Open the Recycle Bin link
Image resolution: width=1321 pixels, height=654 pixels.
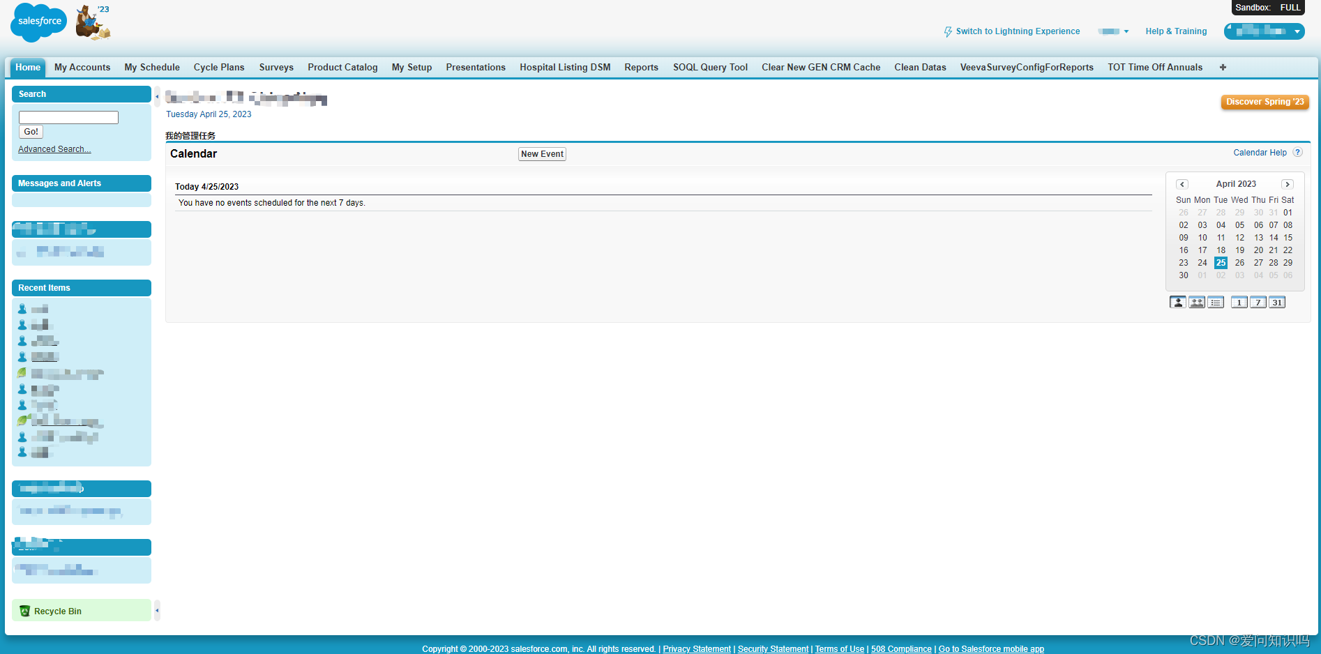(x=58, y=611)
